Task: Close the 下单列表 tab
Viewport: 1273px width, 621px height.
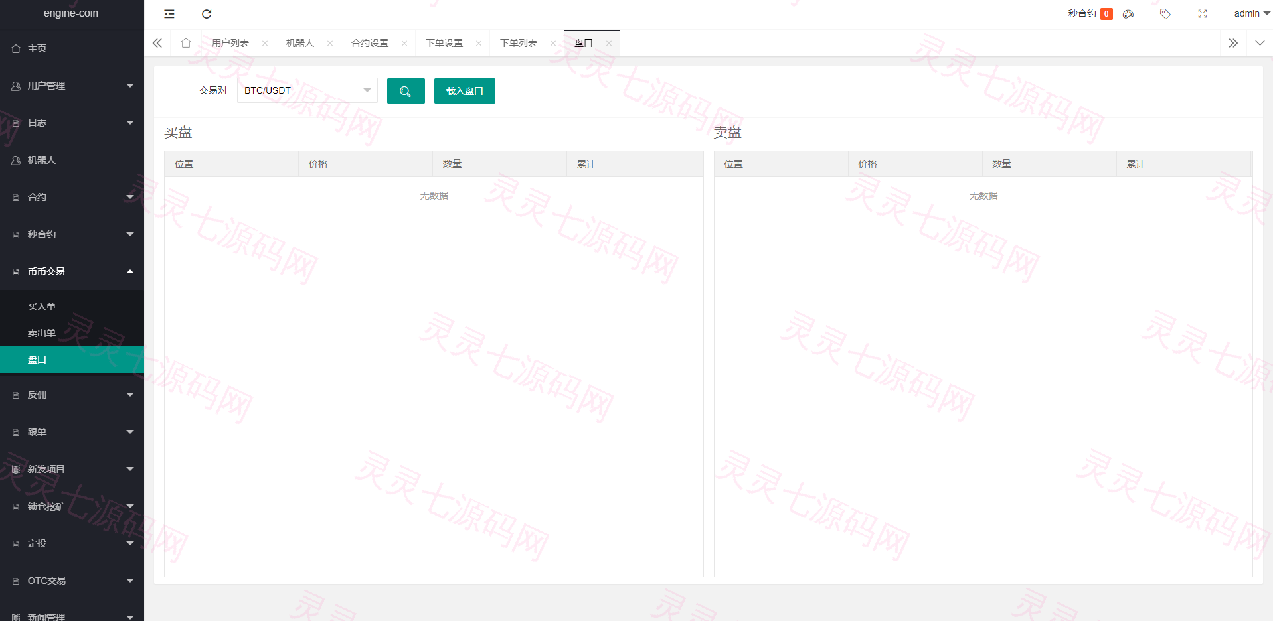Action: [x=553, y=43]
